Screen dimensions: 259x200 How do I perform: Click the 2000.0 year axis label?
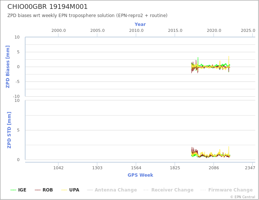click(x=58, y=31)
